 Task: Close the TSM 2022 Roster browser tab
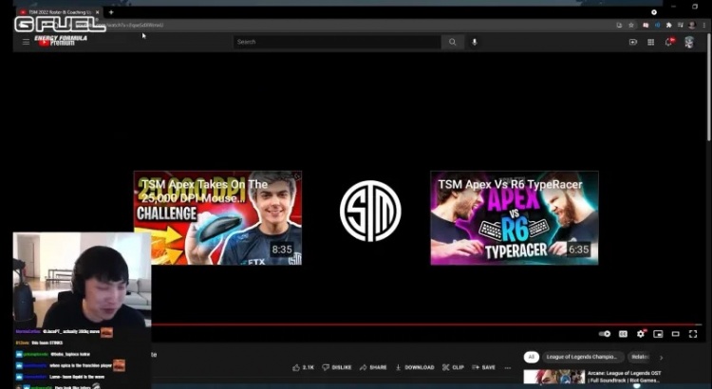pos(97,12)
